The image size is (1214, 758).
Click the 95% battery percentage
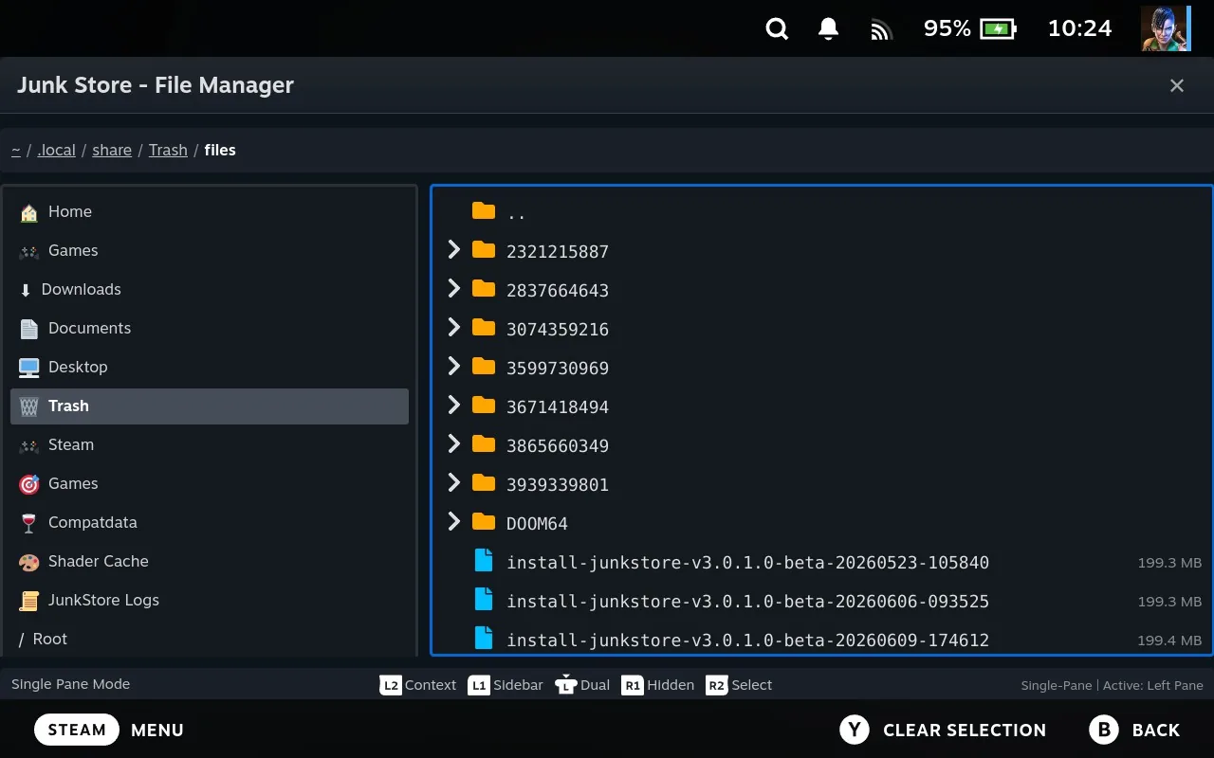pyautogui.click(x=947, y=28)
